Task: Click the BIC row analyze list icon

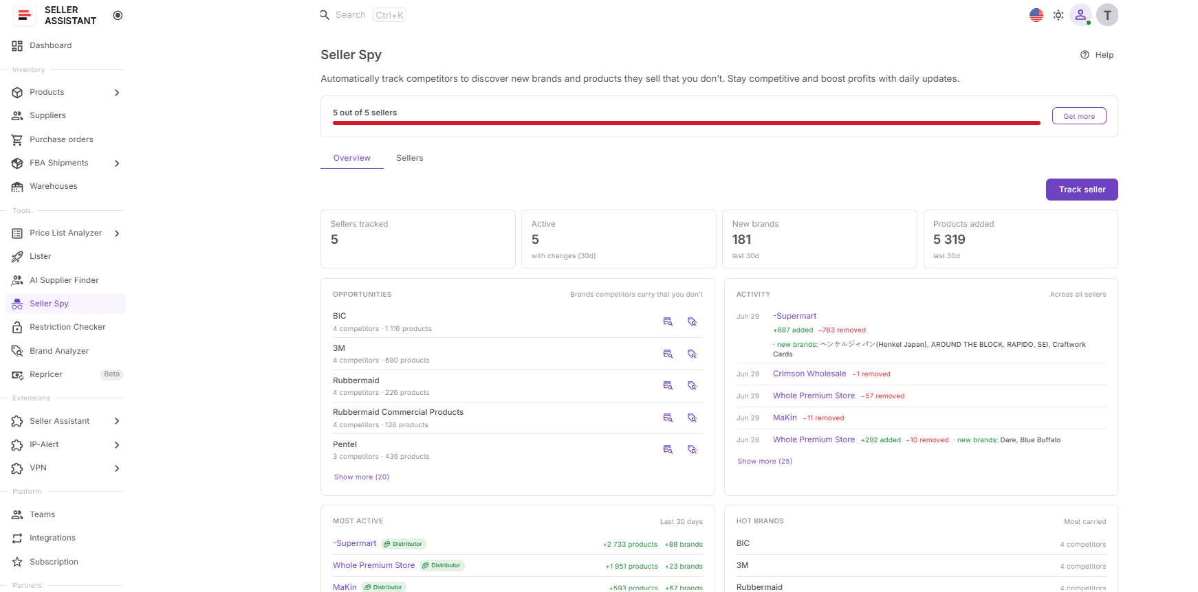Action: (668, 321)
